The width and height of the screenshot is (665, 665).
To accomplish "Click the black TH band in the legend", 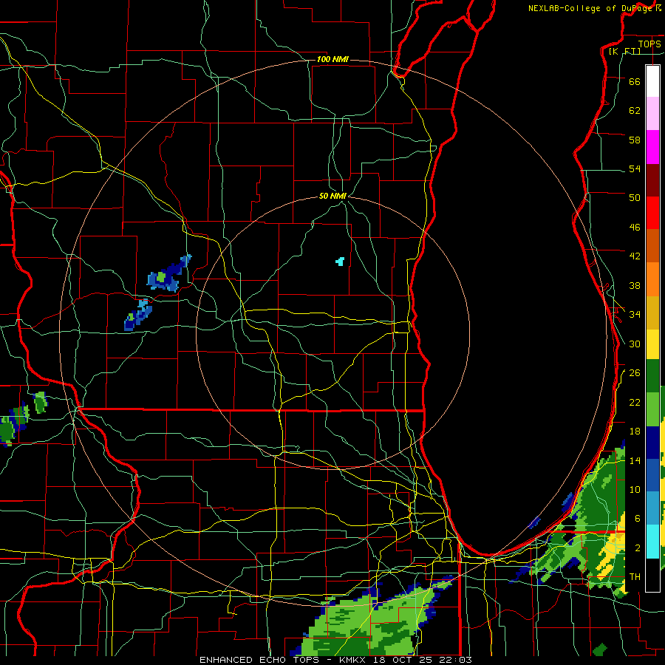I will coord(652,575).
